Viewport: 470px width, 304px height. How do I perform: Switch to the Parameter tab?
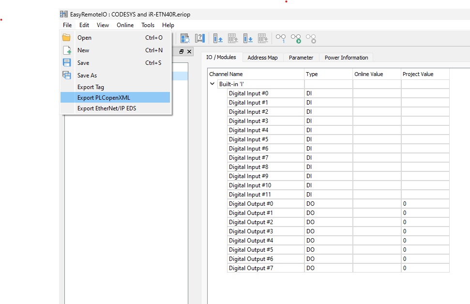pyautogui.click(x=301, y=58)
